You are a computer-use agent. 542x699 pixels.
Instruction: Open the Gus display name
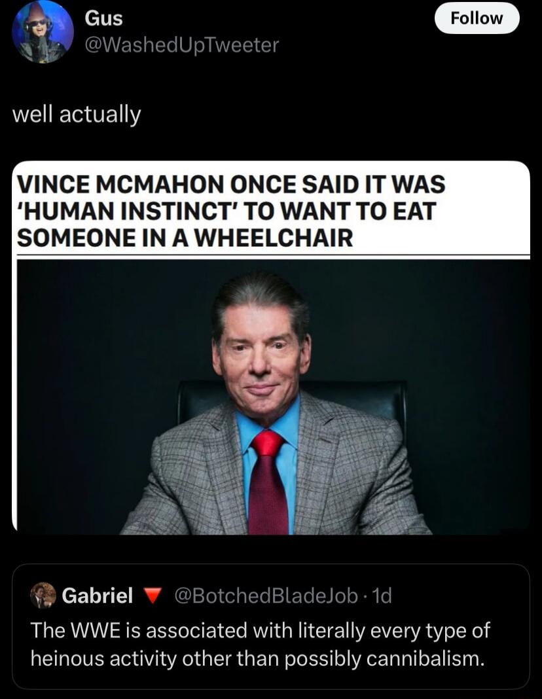click(x=103, y=18)
